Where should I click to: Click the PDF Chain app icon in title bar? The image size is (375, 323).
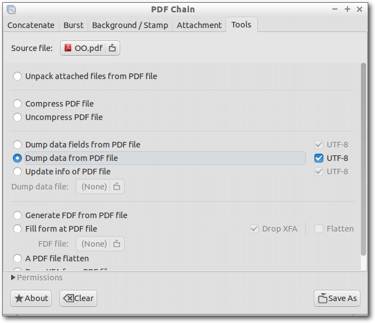pyautogui.click(x=11, y=10)
